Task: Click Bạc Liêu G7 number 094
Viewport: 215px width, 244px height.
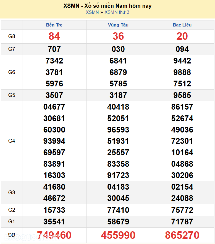Action: [182, 49]
